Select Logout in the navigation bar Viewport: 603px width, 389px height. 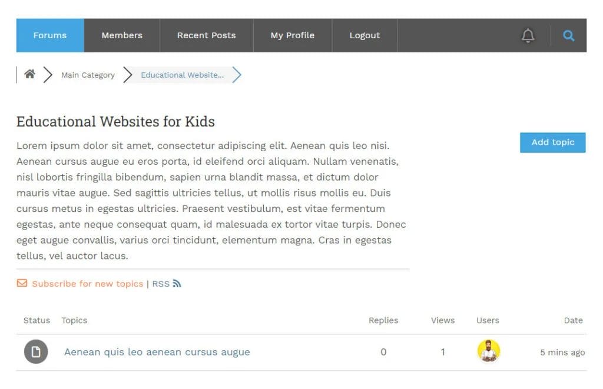pos(365,35)
